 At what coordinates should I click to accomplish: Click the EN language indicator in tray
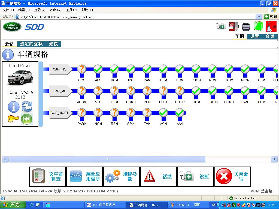pos(214,205)
